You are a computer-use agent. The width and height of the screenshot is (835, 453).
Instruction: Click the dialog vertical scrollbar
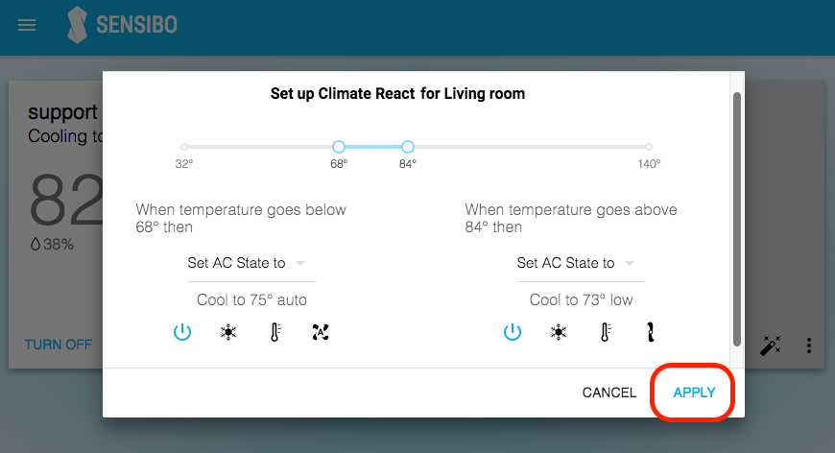(737, 220)
